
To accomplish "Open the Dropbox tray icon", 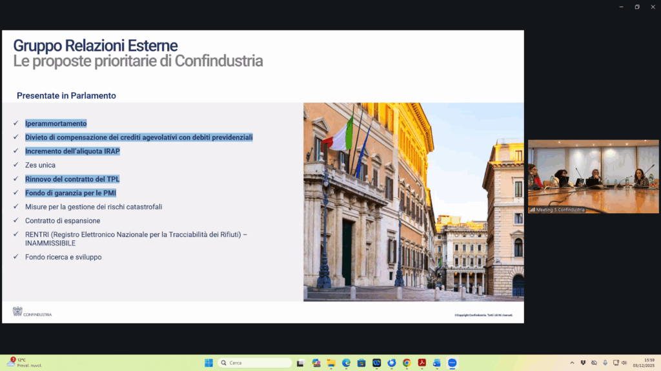I will pyautogui.click(x=583, y=363).
